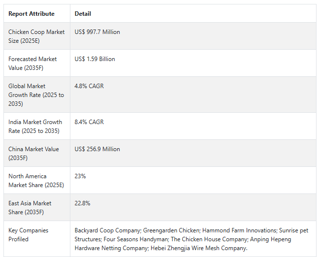Screen dimensions: 318x257
Task: Click the 22.8% share value
Action: pos(82,203)
